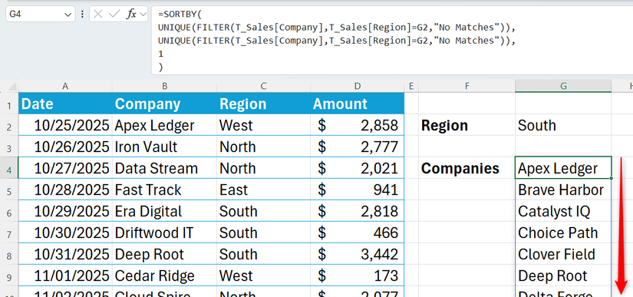Viewport: 633px width, 297px height.
Task: Click the amount 3,442 cell
Action: [x=358, y=254]
